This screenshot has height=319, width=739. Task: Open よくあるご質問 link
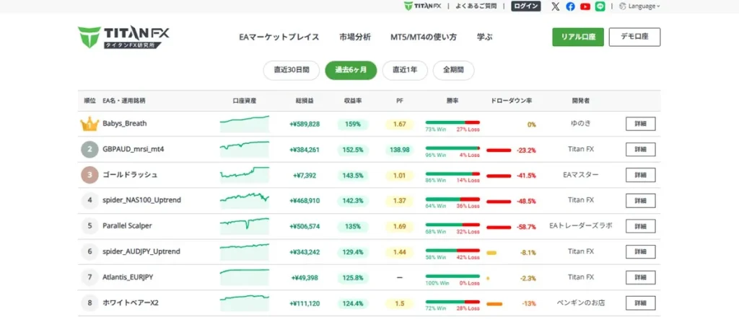[476, 6]
